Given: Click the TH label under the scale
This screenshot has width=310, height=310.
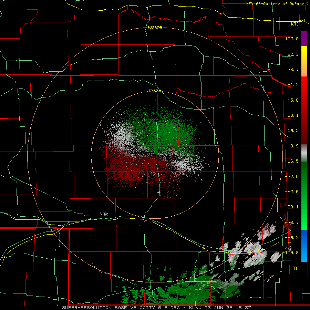Looking at the screenshot, I should point(296,268).
